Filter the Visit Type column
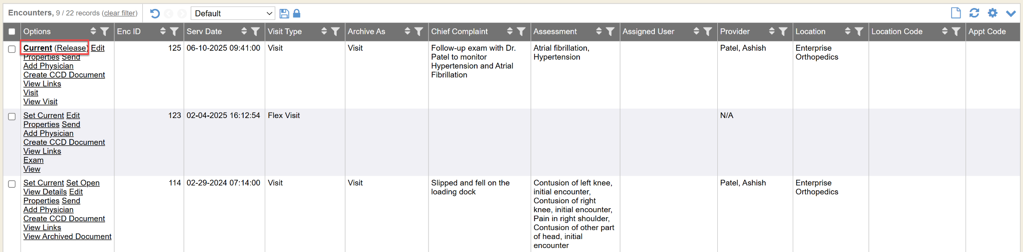This screenshot has height=252, width=1023. tap(336, 31)
